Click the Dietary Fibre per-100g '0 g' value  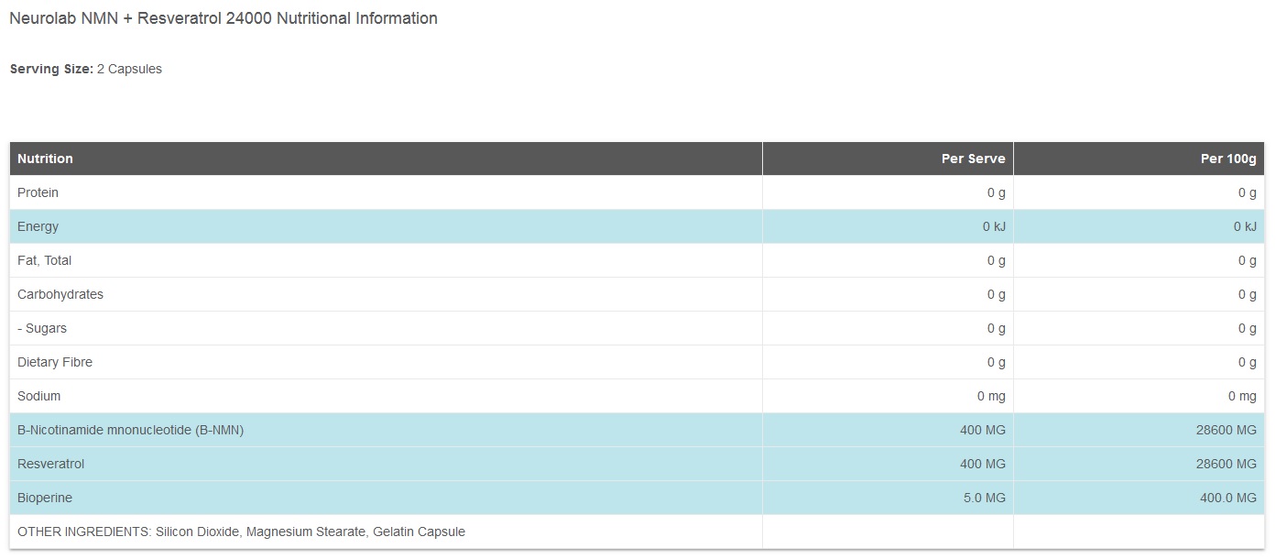[x=1247, y=362]
